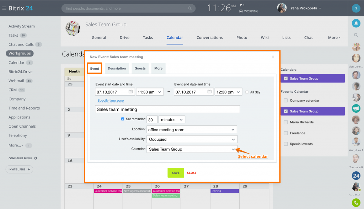
Task: Open the Photo tab
Action: coord(242,38)
